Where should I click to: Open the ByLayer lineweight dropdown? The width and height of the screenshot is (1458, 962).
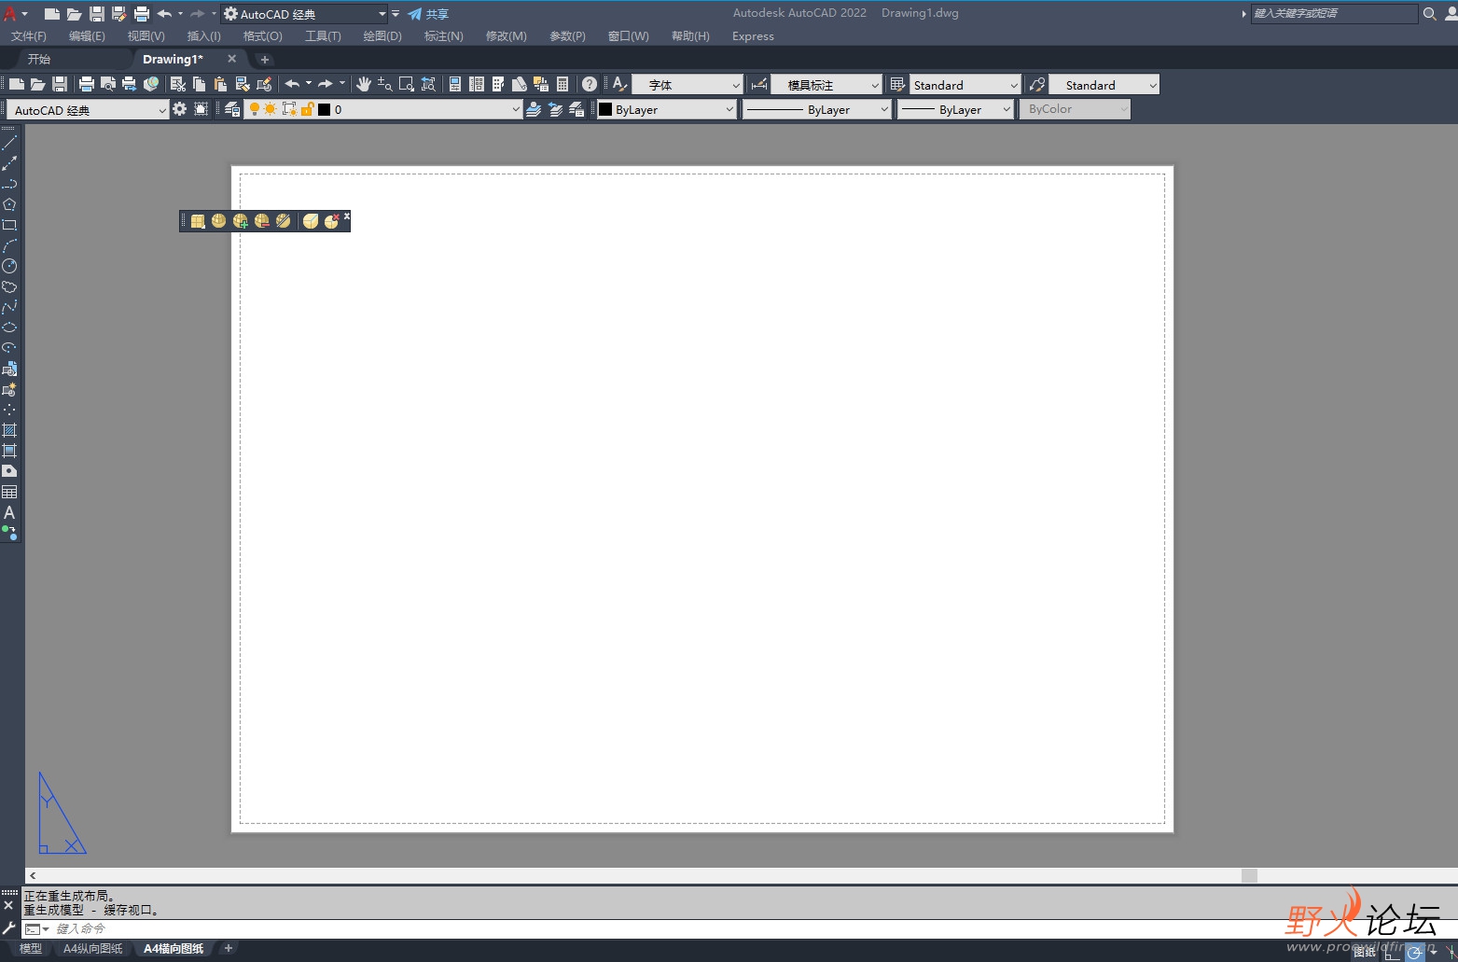coord(955,109)
